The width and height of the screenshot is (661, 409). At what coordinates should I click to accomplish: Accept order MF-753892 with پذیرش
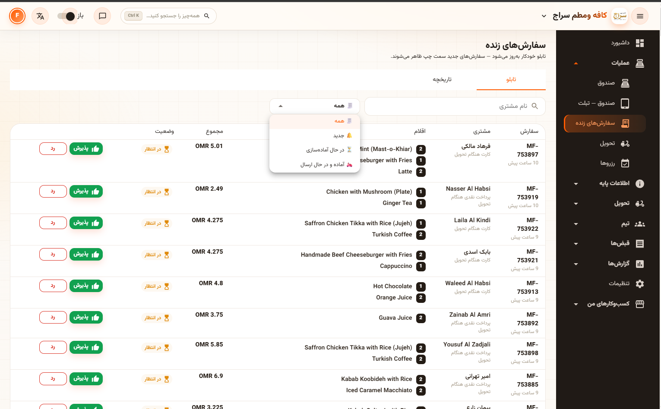tap(86, 318)
